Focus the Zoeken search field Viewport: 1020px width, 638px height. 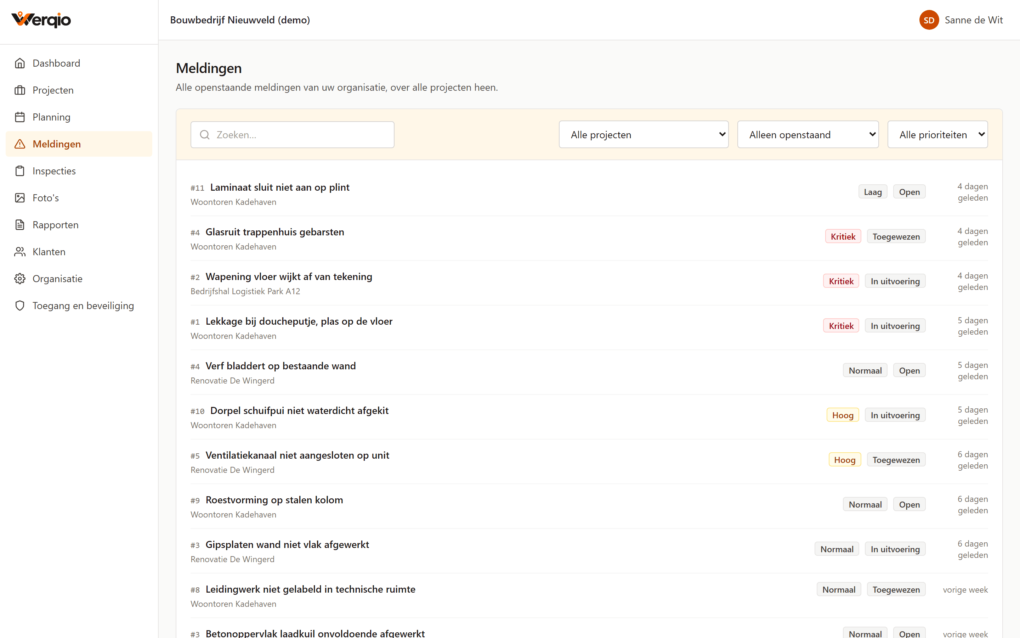pyautogui.click(x=293, y=135)
